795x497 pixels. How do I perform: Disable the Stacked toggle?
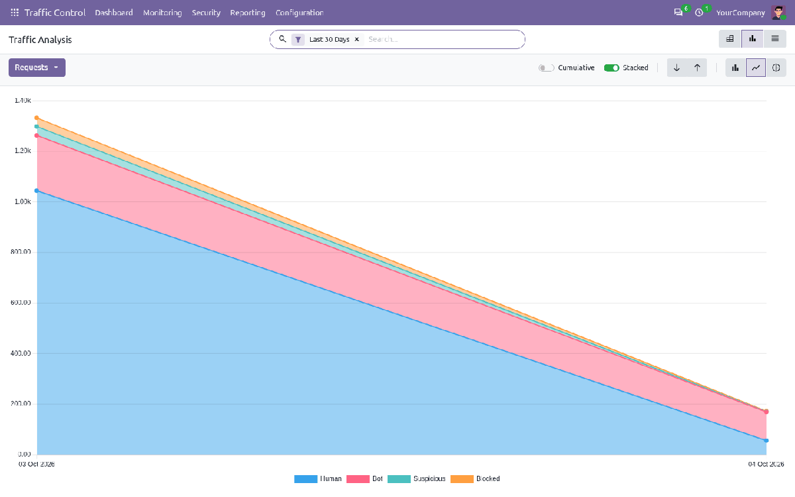[611, 68]
